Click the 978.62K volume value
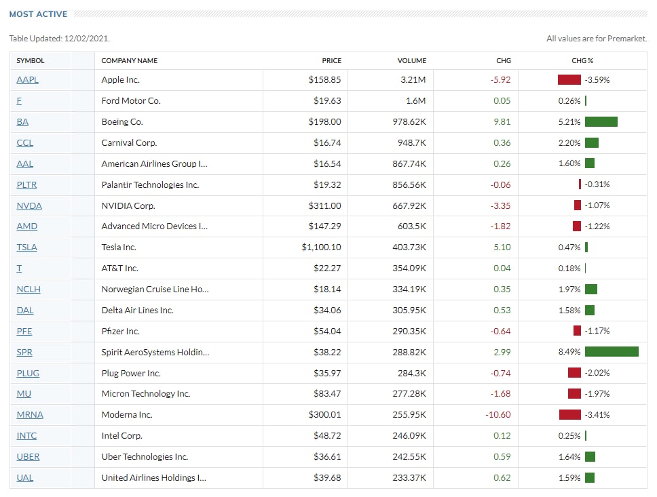Screen dimensions: 657x497 (409, 121)
